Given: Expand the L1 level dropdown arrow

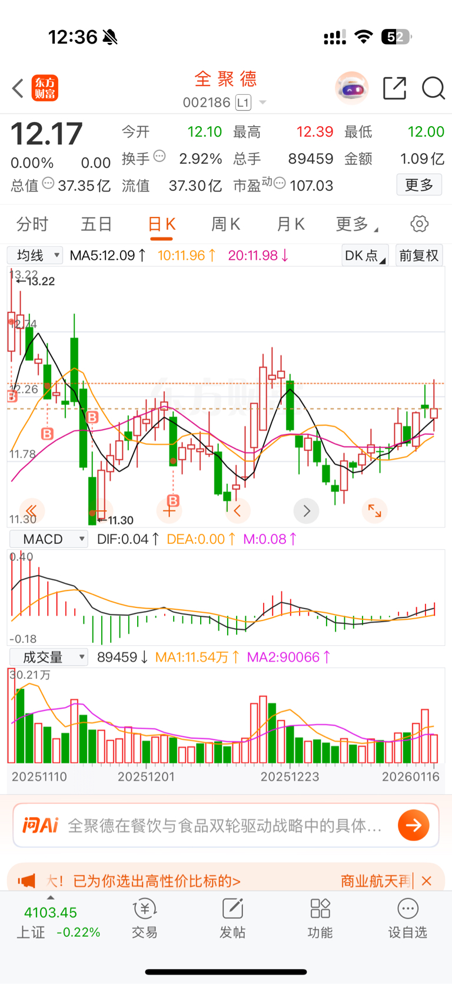Looking at the screenshot, I should coord(262,103).
